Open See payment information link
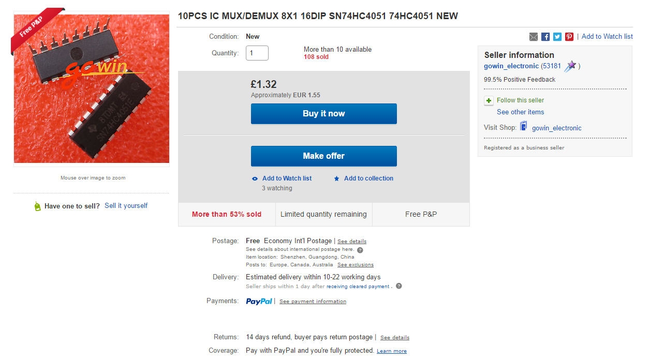Screen dimensions: 650x360 (313, 302)
